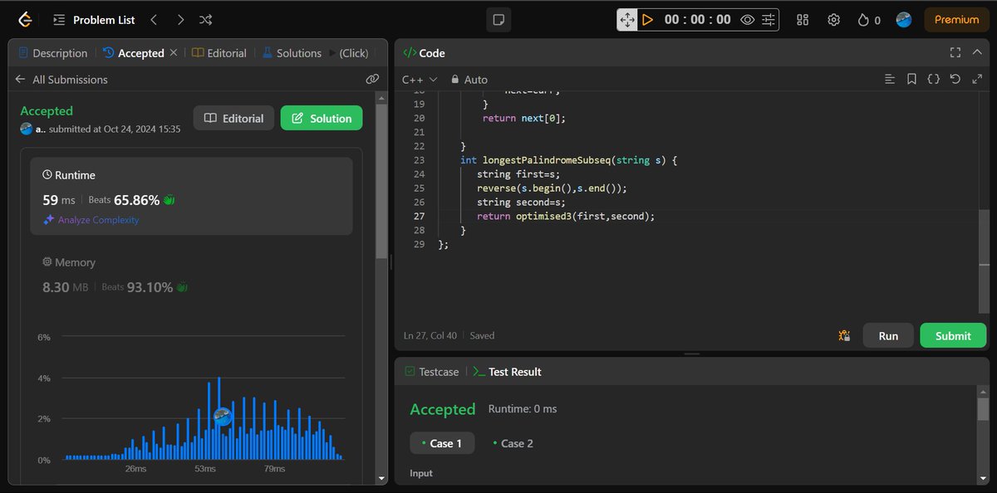Viewport: 997px width, 493px height.
Task: Go to the next problem arrow
Action: [x=180, y=19]
